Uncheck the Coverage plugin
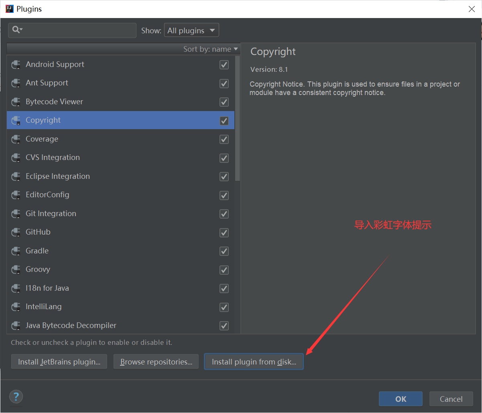Viewport: 482px width, 413px height. click(224, 139)
